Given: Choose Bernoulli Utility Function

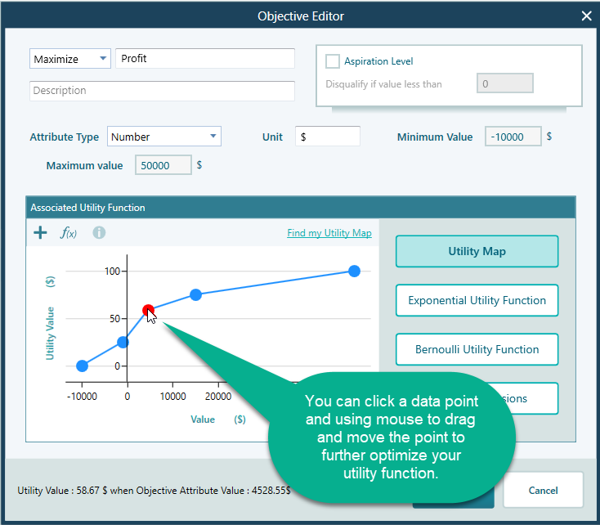Looking at the screenshot, I should (x=477, y=349).
